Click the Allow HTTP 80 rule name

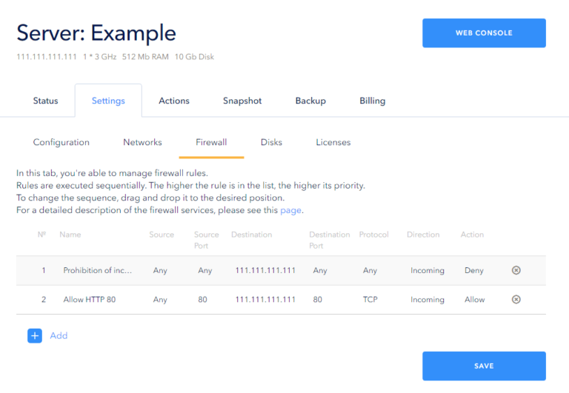[90, 300]
